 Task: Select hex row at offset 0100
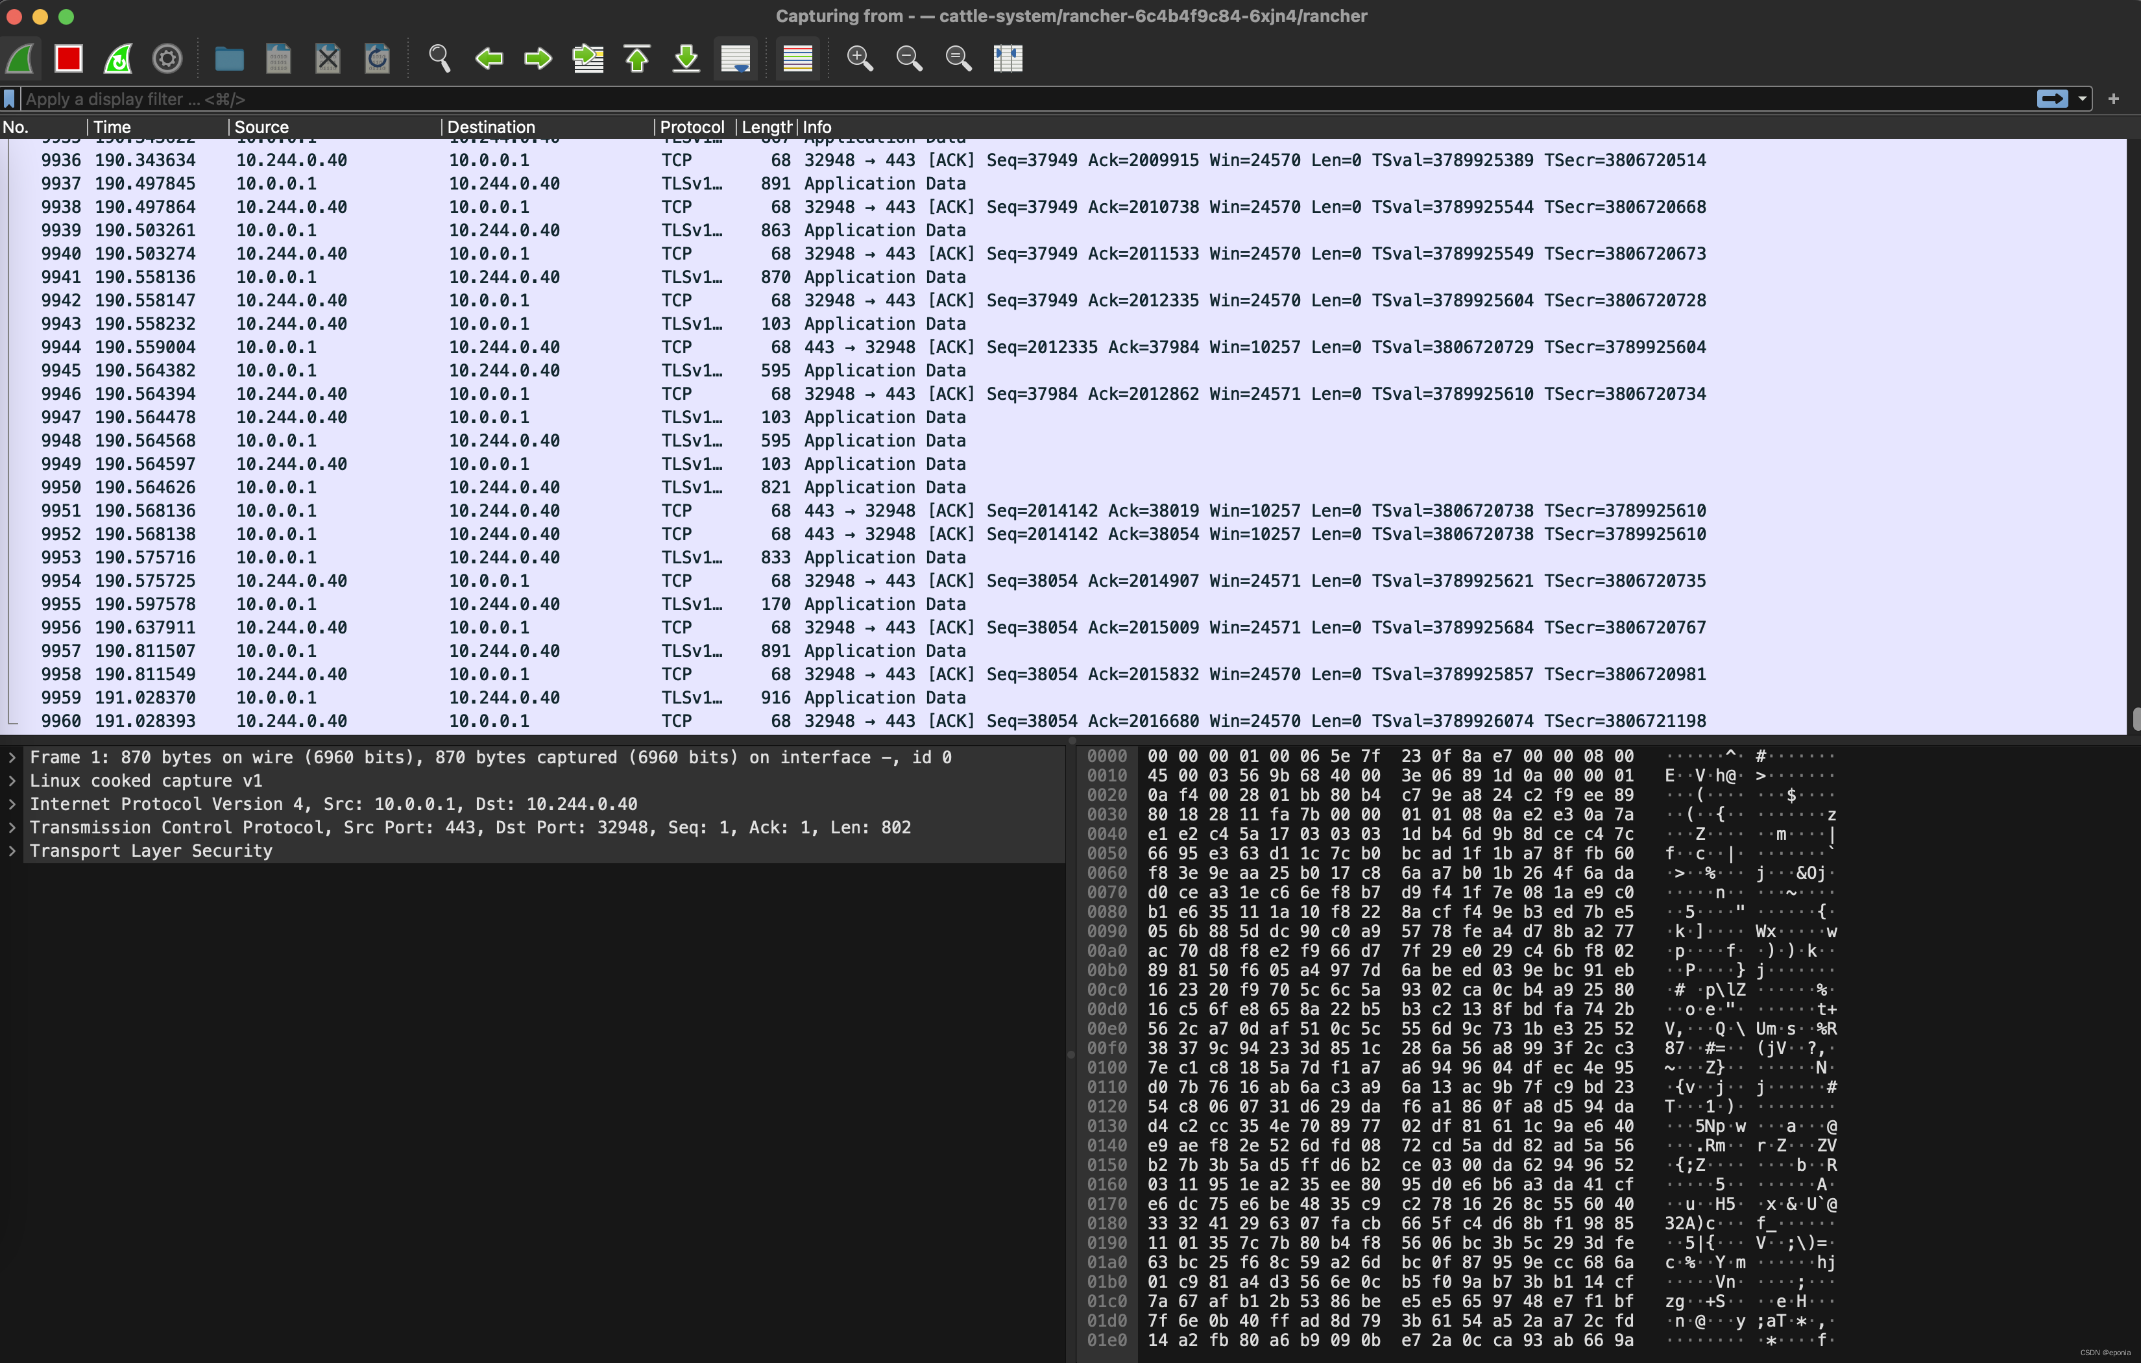(1462, 1068)
